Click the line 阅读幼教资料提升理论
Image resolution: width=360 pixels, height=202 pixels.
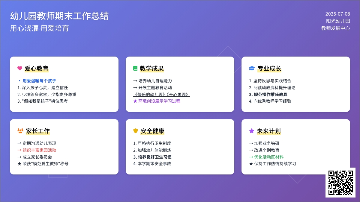point(272,88)
